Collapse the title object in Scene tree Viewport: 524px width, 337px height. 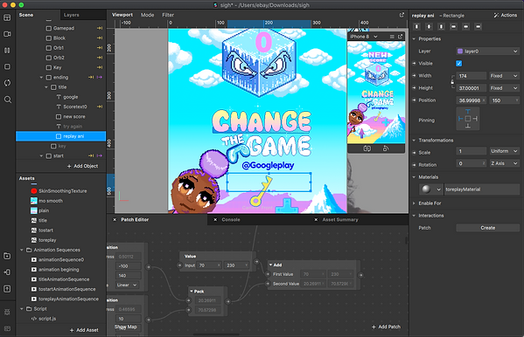point(46,87)
